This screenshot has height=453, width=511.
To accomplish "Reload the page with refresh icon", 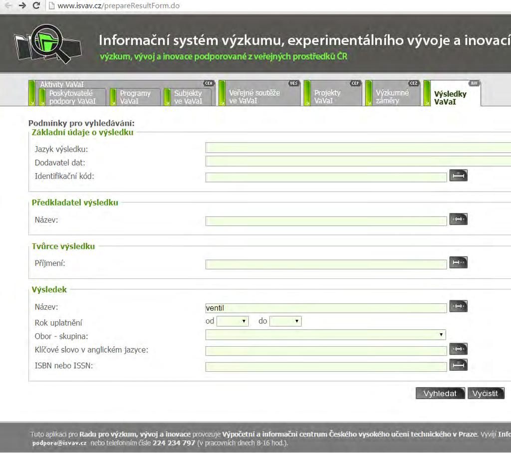I will pos(36,5).
